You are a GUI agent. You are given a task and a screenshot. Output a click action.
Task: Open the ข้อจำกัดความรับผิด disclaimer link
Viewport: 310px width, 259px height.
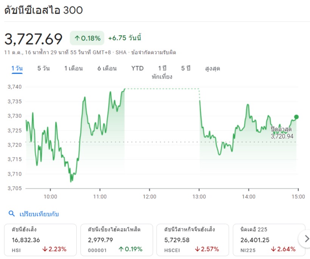[x=153, y=52]
